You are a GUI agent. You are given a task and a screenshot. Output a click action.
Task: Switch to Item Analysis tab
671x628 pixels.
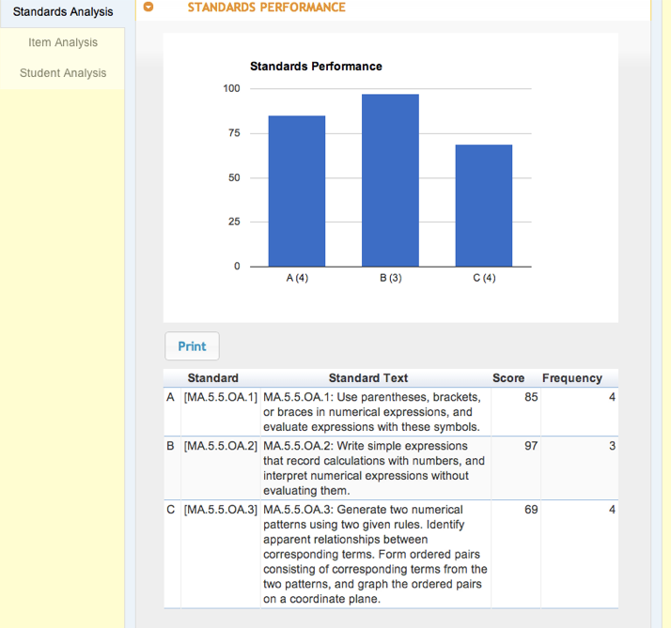pyautogui.click(x=63, y=42)
